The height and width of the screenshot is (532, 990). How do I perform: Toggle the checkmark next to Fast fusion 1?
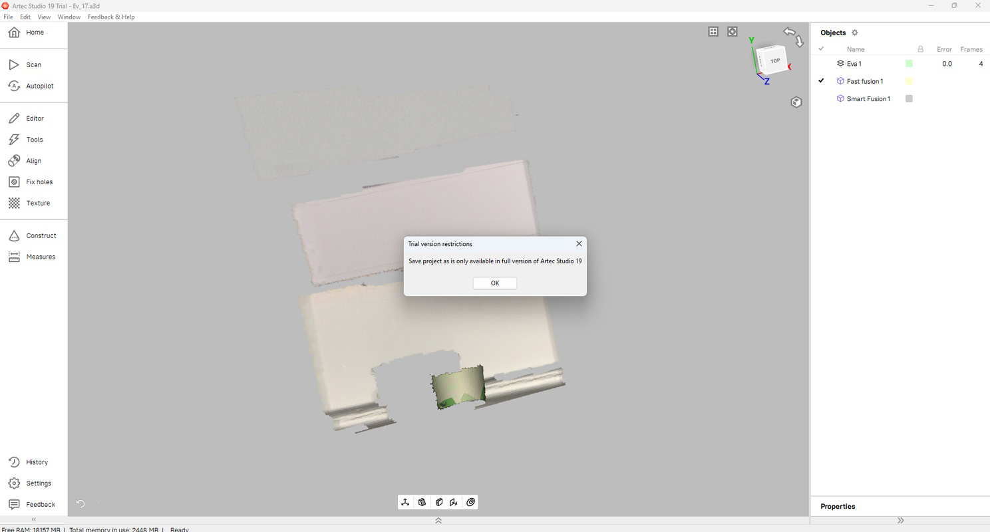(821, 80)
